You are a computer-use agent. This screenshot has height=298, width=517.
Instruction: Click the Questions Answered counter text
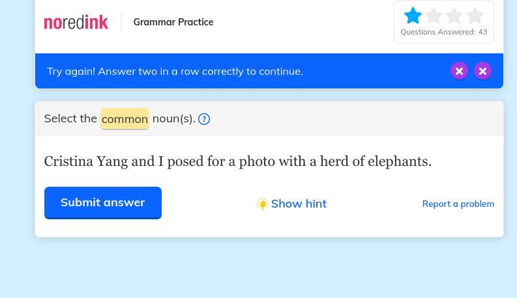pyautogui.click(x=443, y=32)
